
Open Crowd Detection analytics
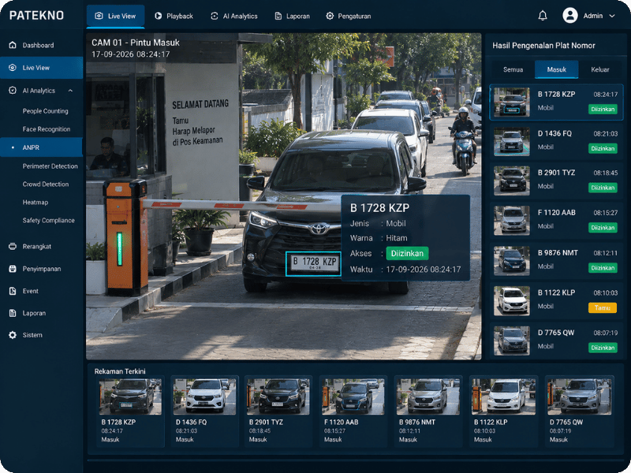pos(46,184)
